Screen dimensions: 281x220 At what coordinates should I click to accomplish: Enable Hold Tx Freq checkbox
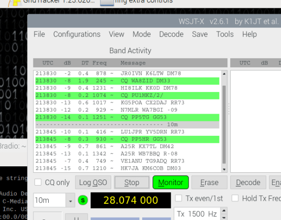pos(235,198)
